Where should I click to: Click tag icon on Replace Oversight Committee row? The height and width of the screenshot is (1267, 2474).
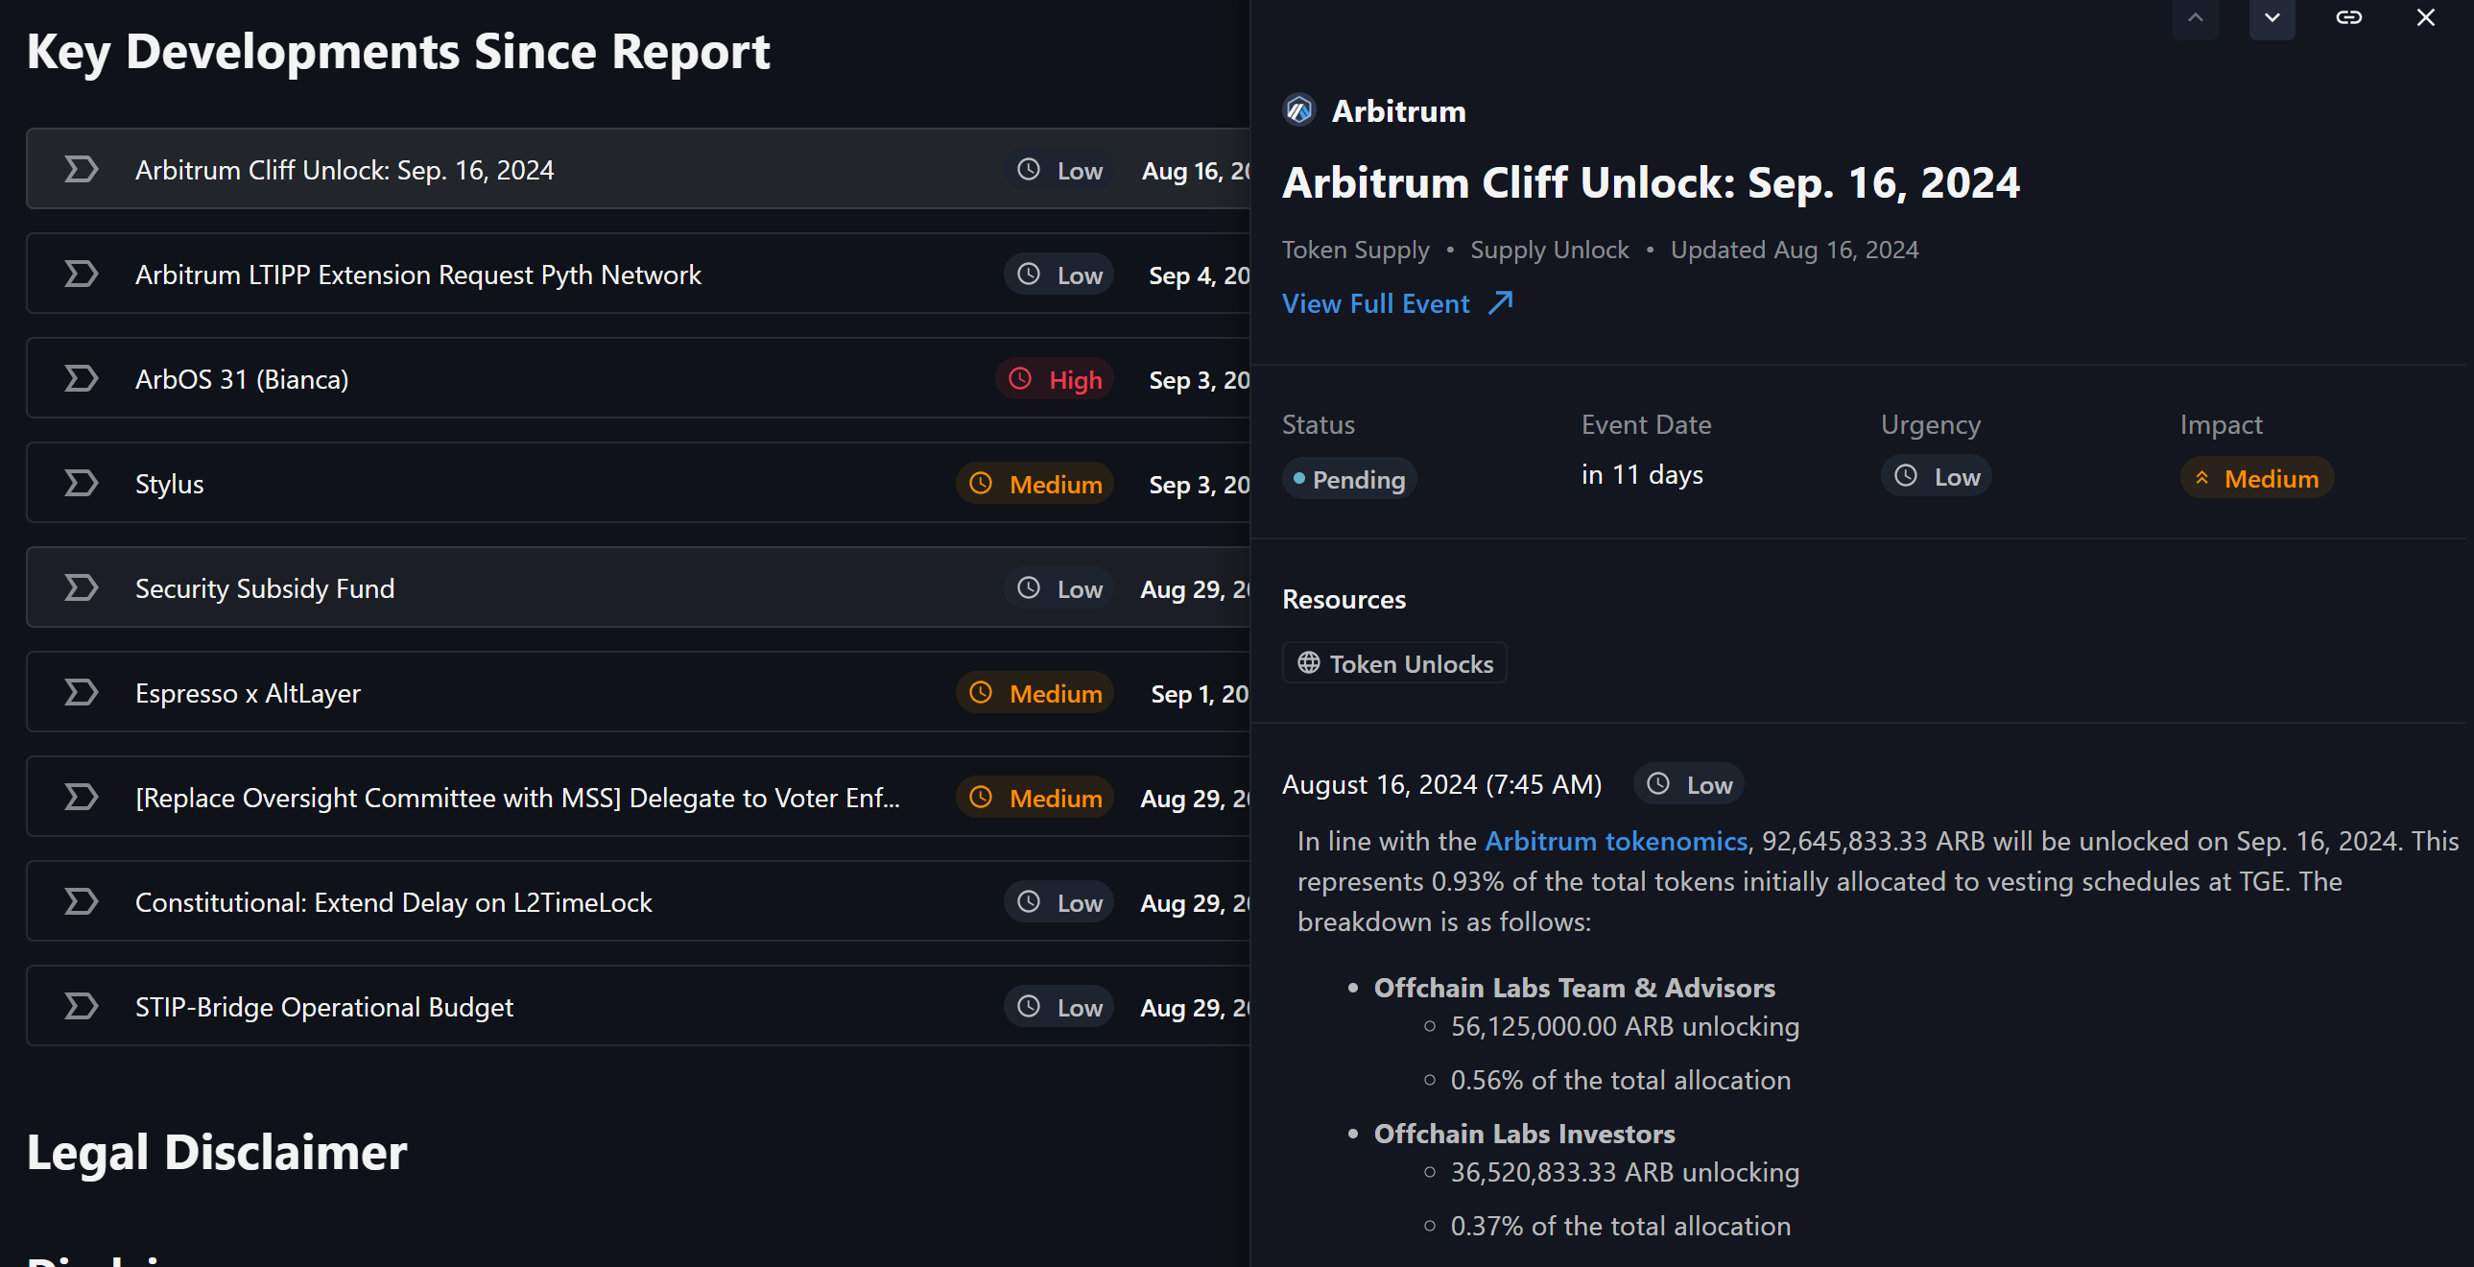(81, 798)
